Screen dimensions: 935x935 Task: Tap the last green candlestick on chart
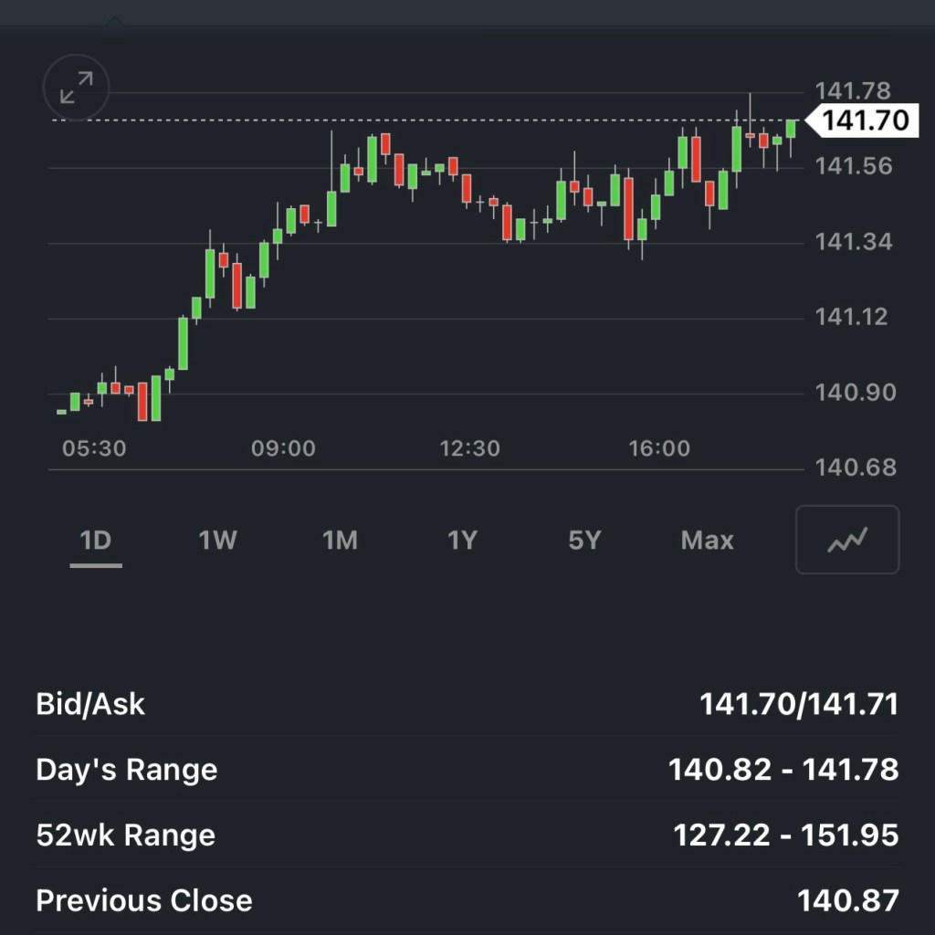[791, 129]
